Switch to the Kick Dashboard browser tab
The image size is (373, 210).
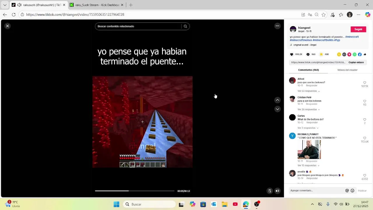(x=97, y=5)
